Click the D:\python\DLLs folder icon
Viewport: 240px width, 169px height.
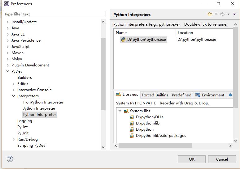coord(132,117)
